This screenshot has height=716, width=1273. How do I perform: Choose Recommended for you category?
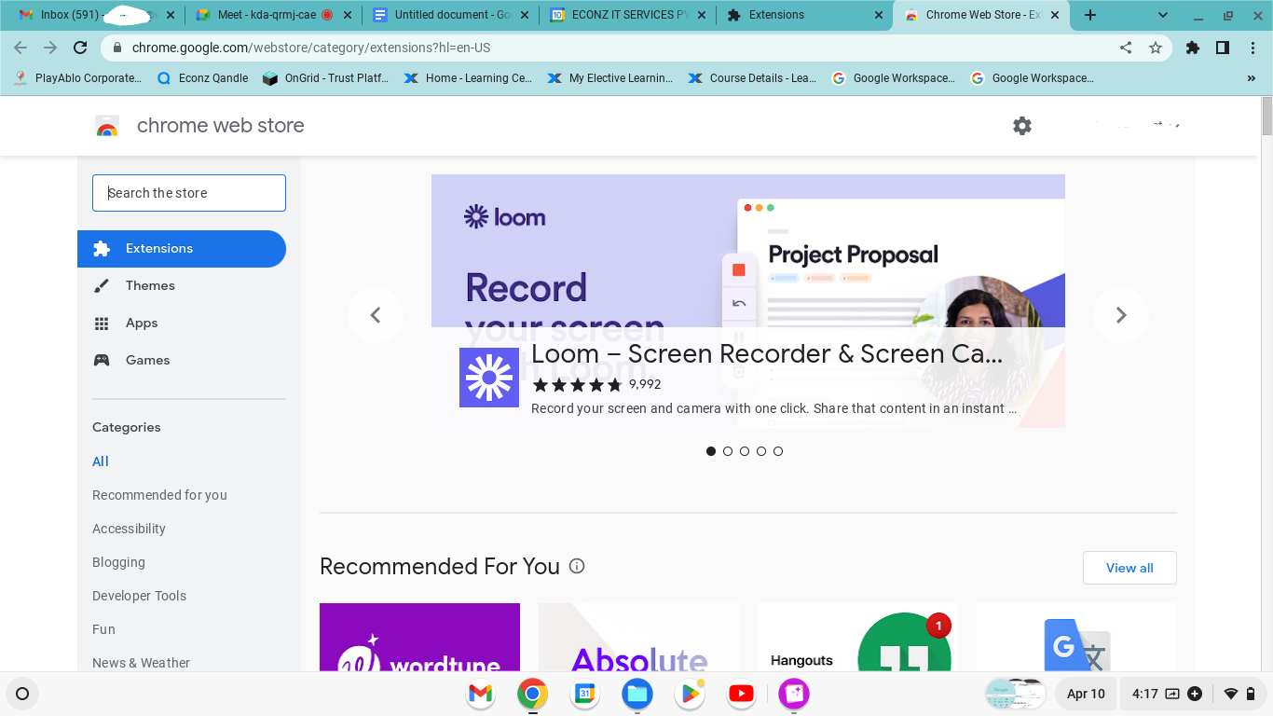coord(159,495)
